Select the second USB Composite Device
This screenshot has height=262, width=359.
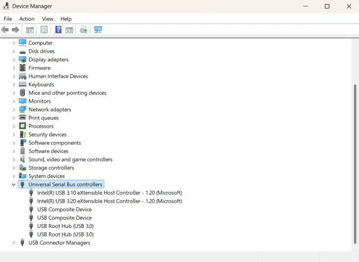(x=65, y=218)
